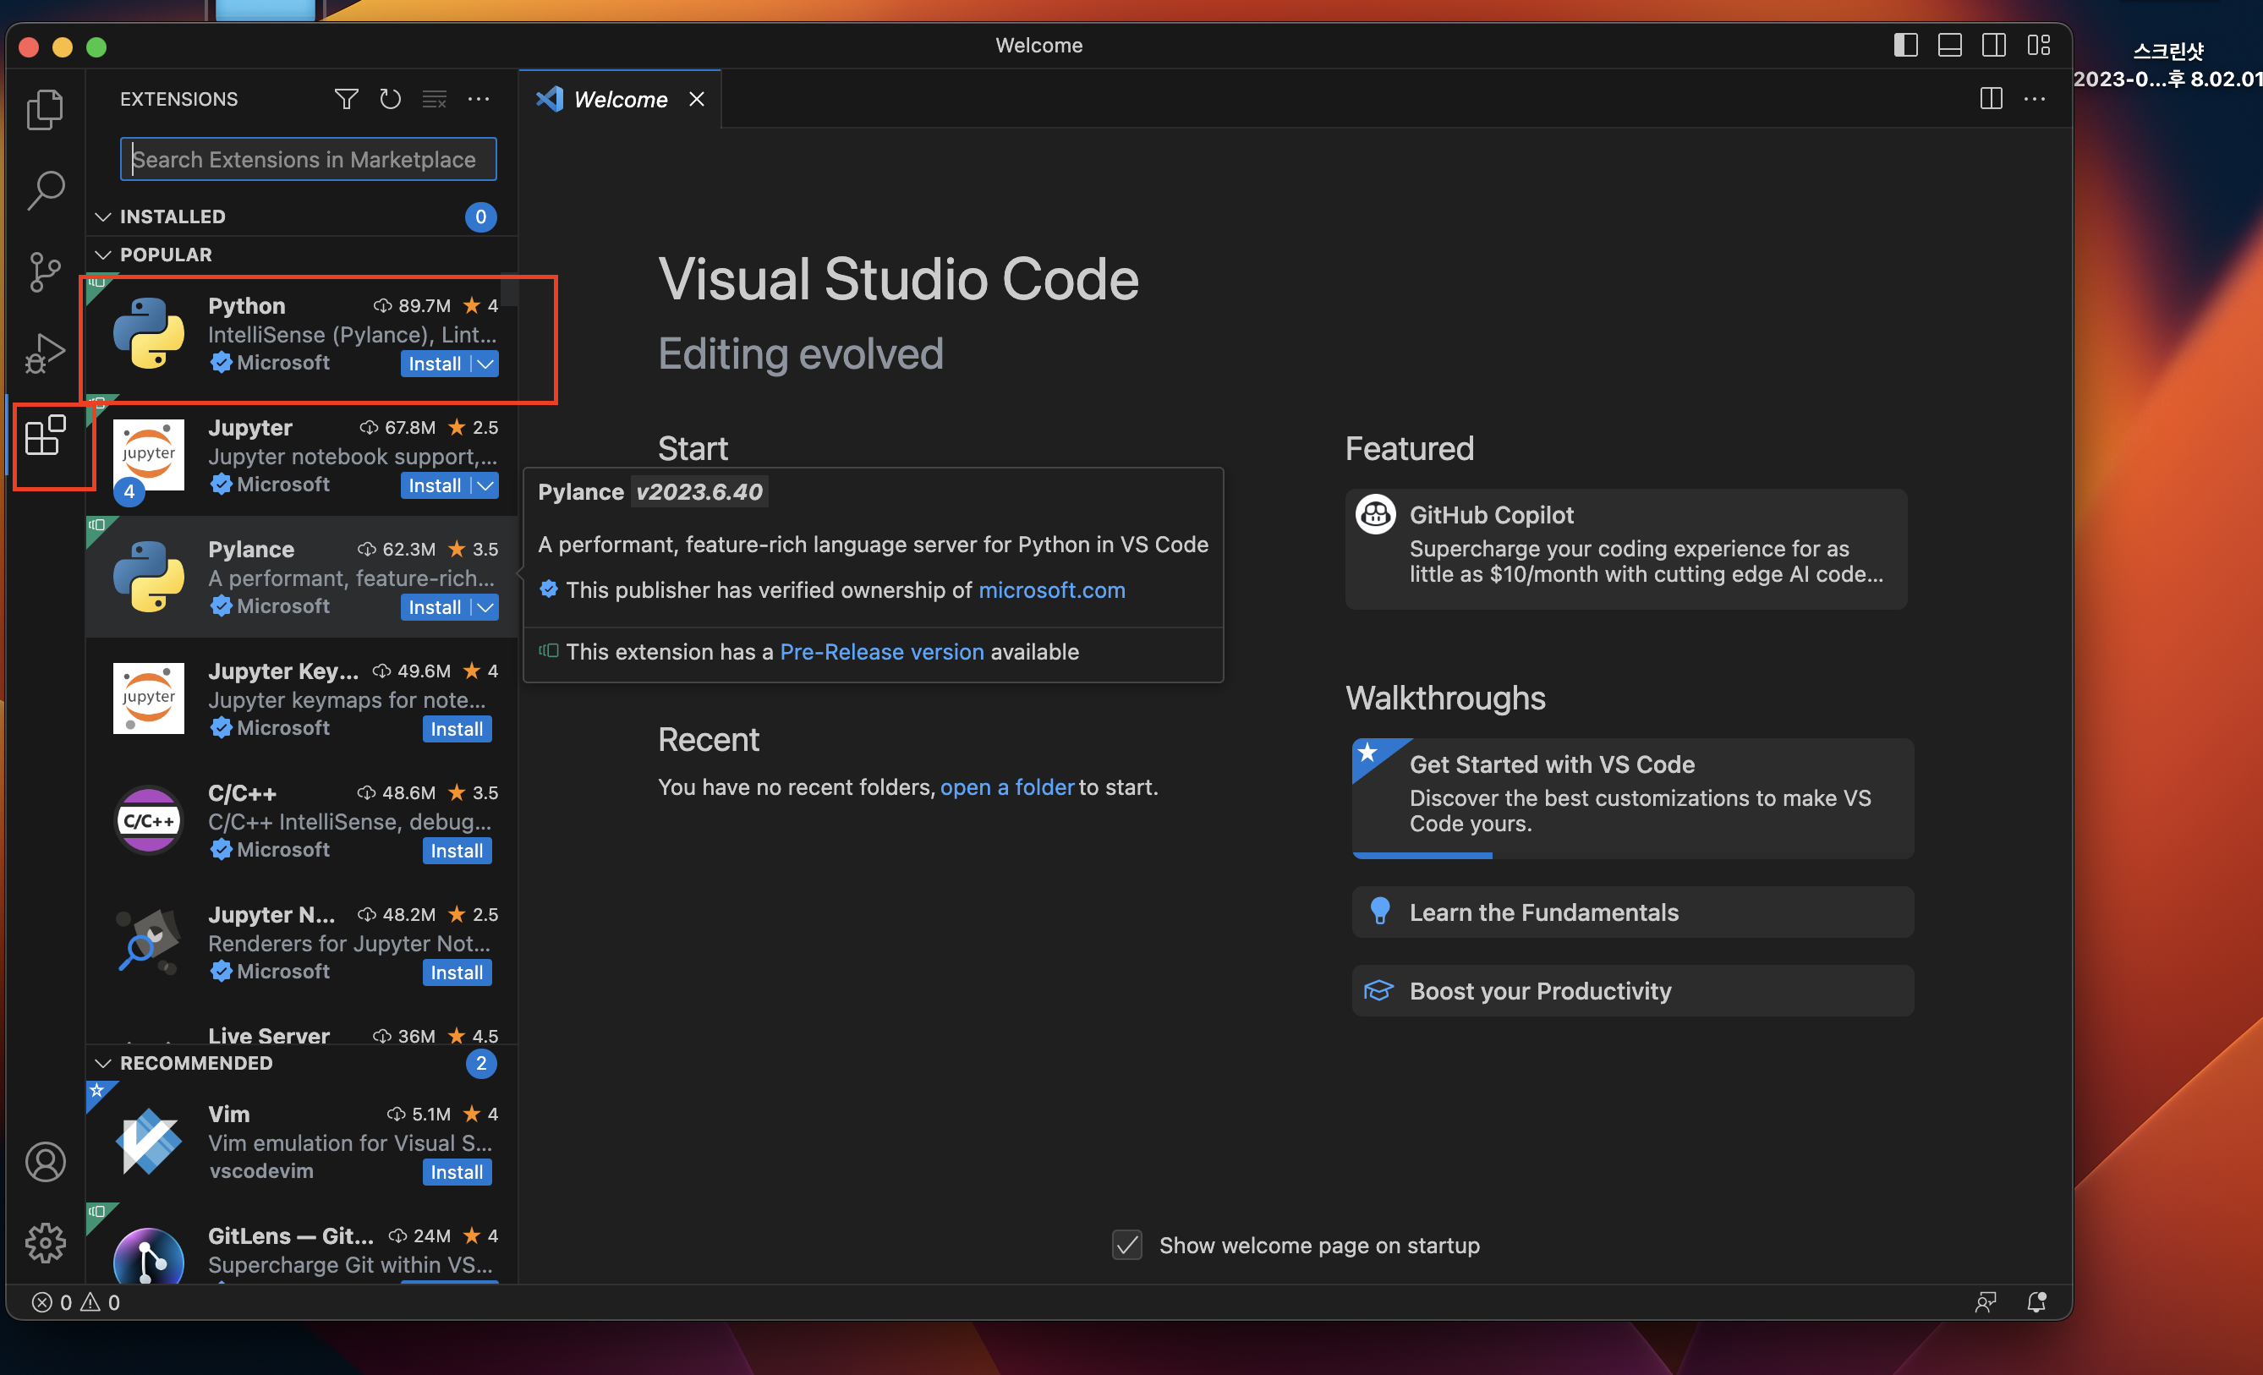The width and height of the screenshot is (2263, 1375).
Task: Open the Explorer view icon
Action: (44, 109)
